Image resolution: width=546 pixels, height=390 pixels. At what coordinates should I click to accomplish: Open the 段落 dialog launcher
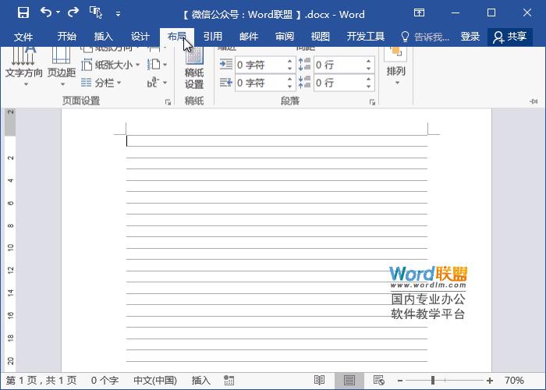(x=372, y=101)
